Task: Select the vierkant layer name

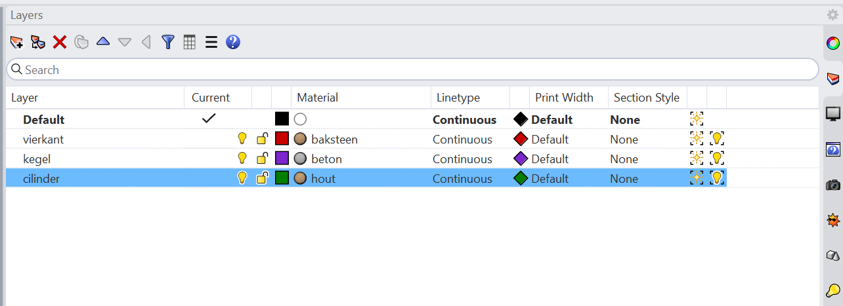Action: click(43, 140)
